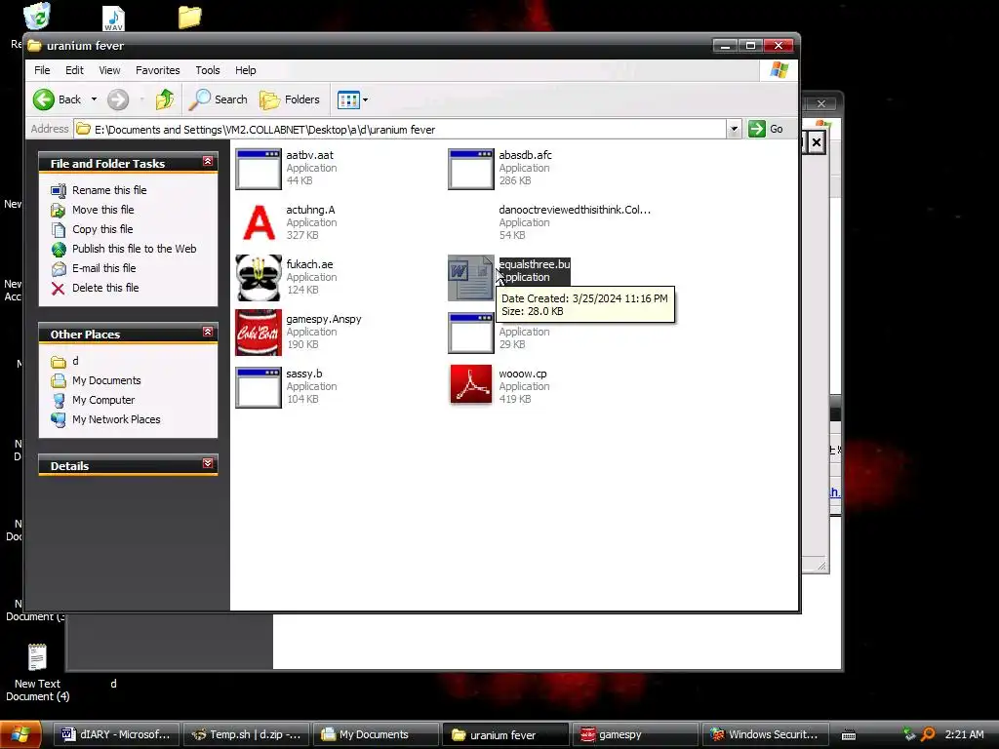Click Publish this file to the Web
Image resolution: width=999 pixels, height=749 pixels.
click(134, 249)
